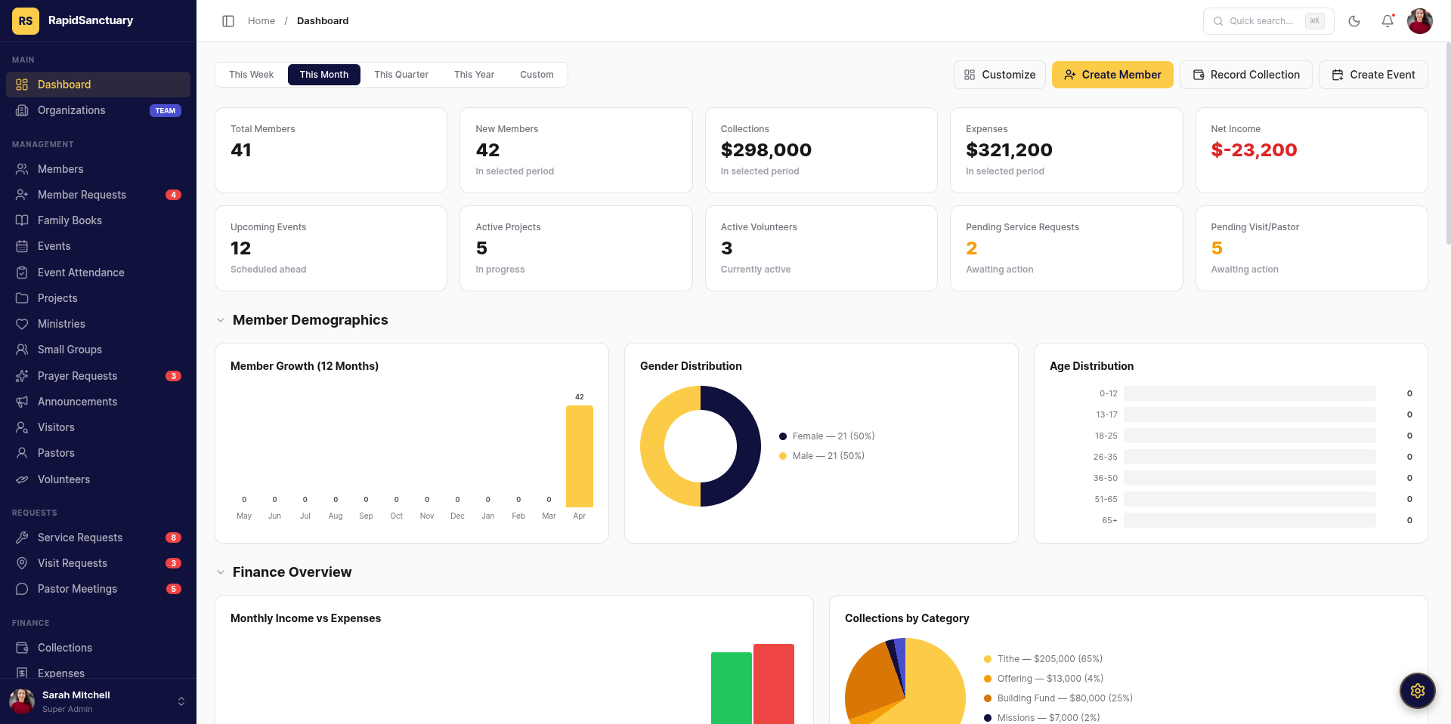Screen dimensions: 1451x724
Task: Open Small Groups
Action: [98, 350]
